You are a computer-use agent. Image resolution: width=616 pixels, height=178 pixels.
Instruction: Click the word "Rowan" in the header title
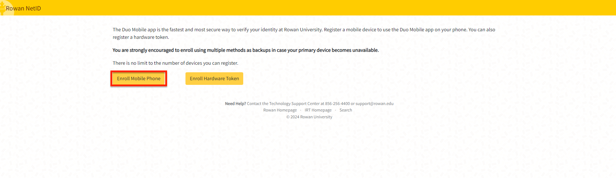[x=15, y=8]
